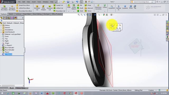
Task: Open the Curves tool
Action: (105, 6)
